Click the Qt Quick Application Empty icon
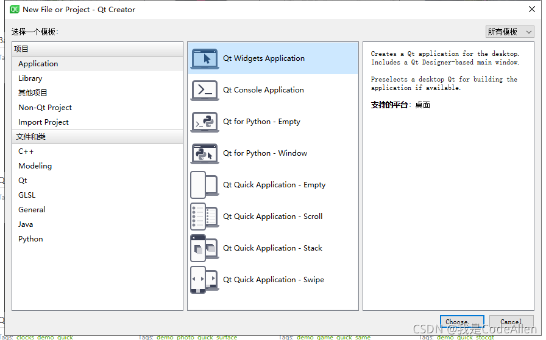This screenshot has width=546, height=340. coord(205,185)
